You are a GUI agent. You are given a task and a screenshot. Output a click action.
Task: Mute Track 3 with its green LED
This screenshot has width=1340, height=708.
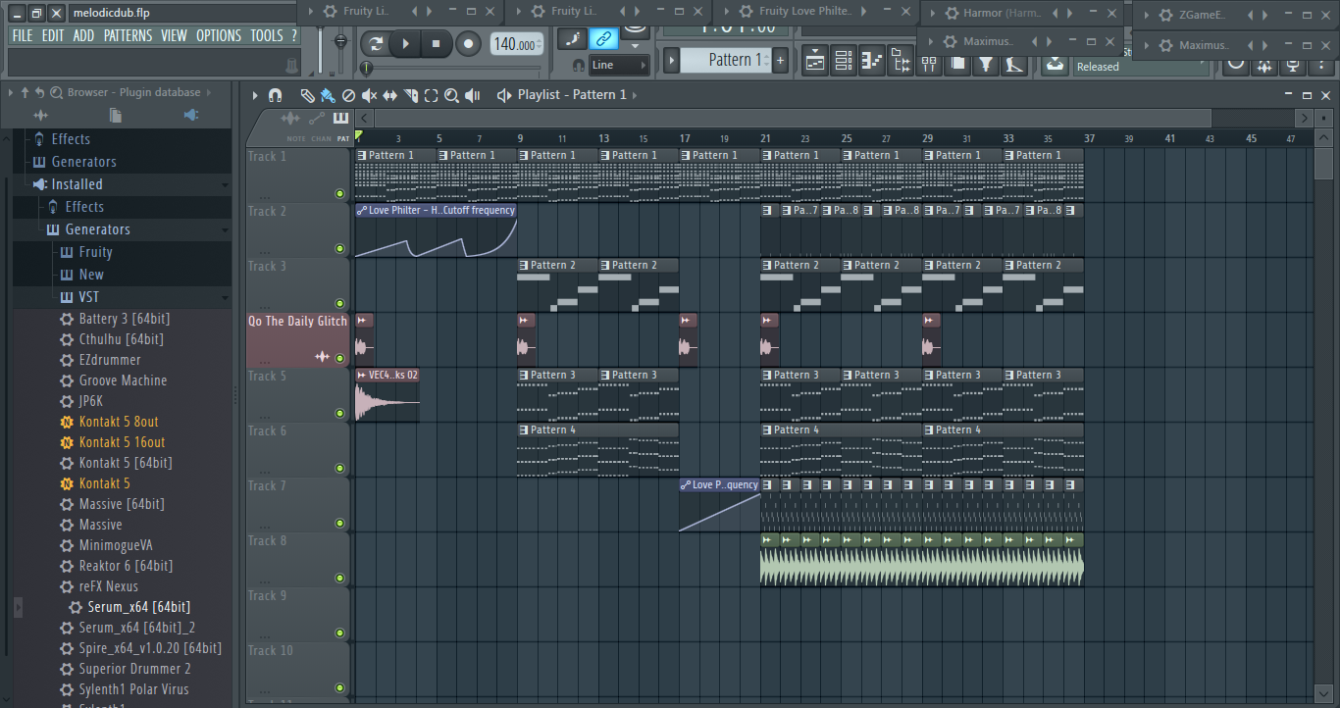pos(339,303)
